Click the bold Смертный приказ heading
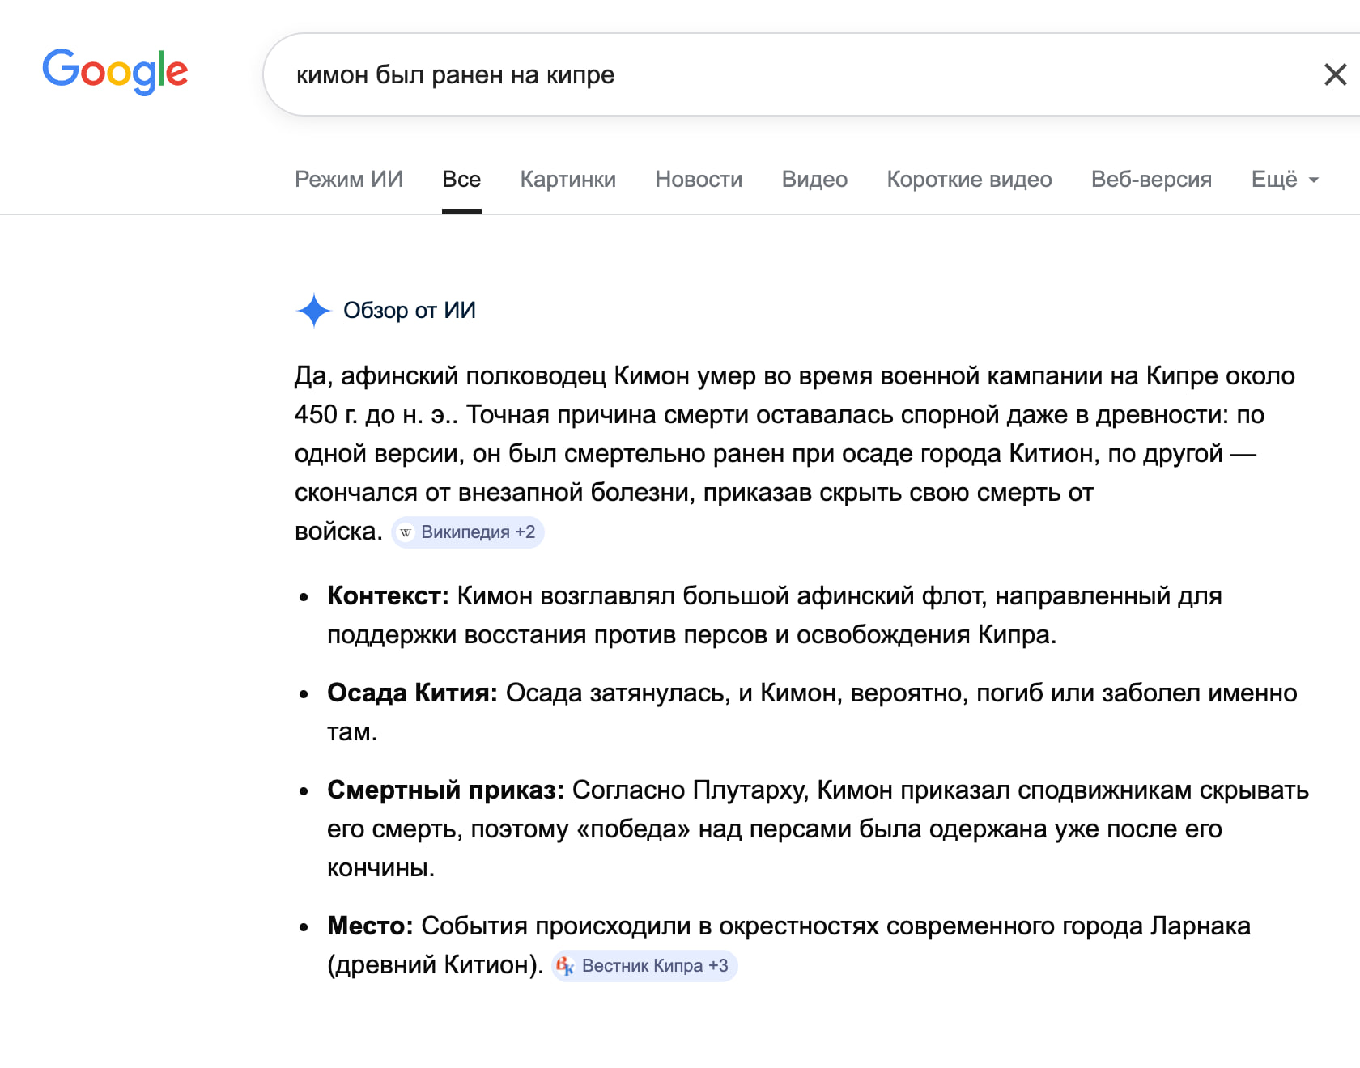 pos(445,790)
